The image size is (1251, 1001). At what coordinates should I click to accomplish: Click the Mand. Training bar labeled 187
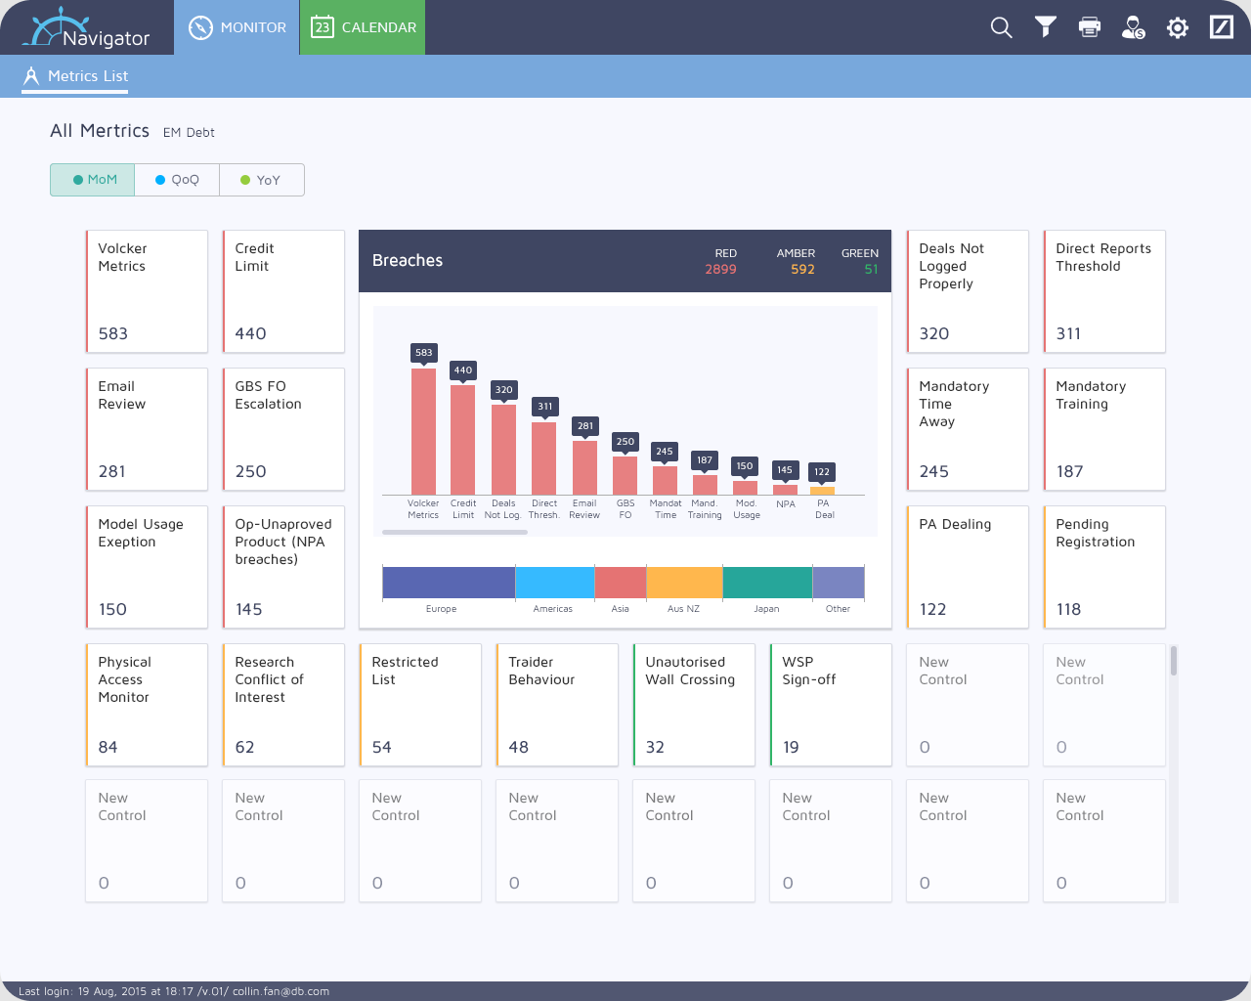pos(705,485)
